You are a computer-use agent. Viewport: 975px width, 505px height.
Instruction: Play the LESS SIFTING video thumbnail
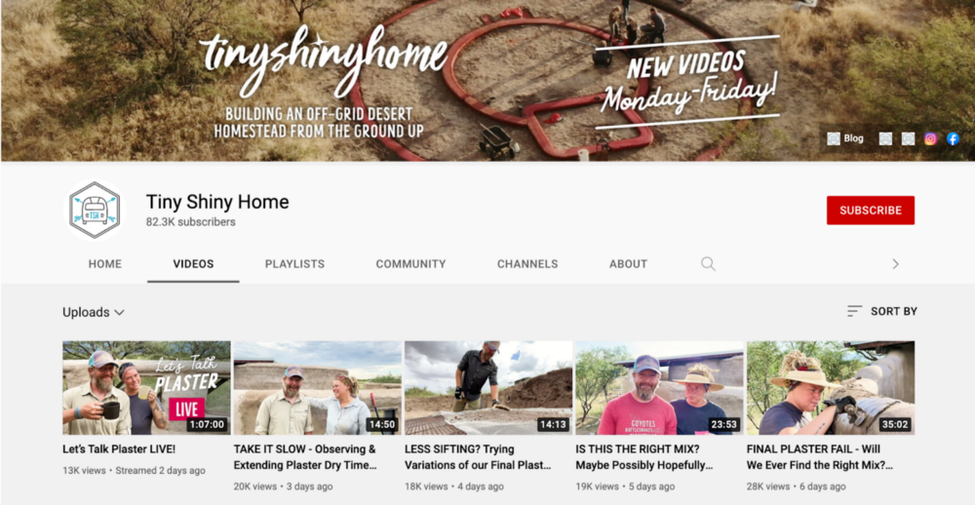pyautogui.click(x=488, y=387)
